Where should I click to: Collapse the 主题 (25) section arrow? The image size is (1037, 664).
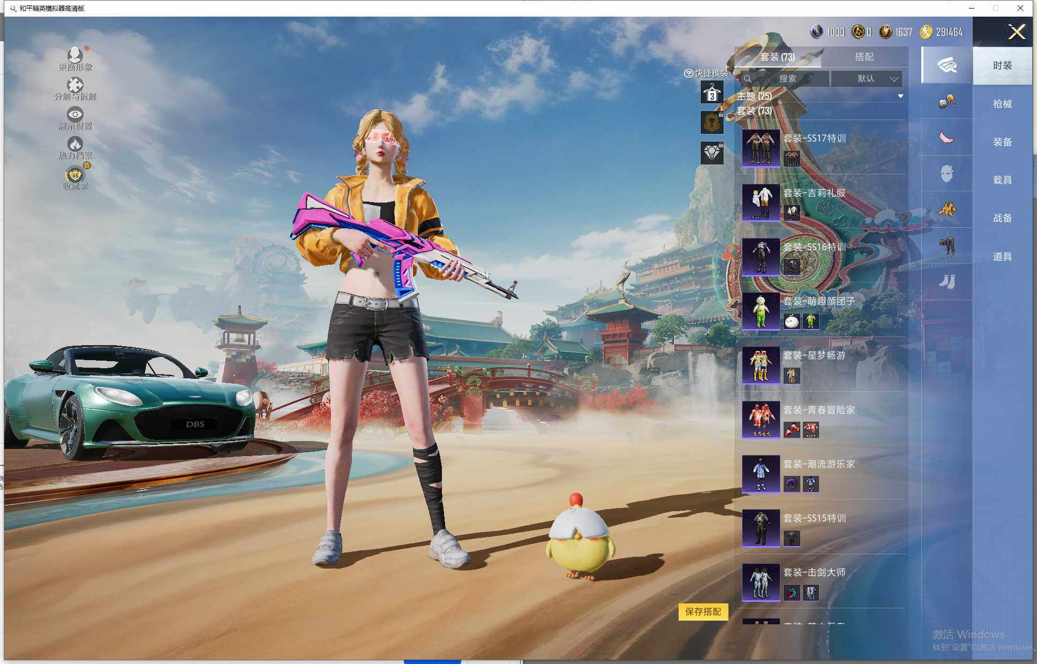900,96
